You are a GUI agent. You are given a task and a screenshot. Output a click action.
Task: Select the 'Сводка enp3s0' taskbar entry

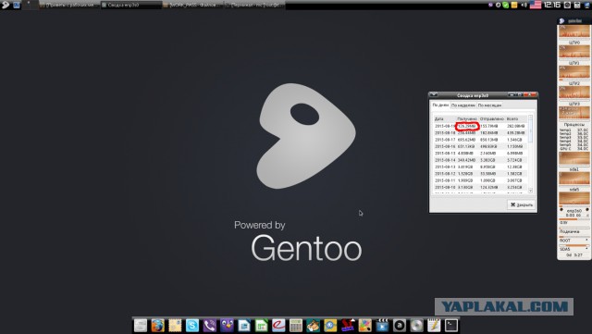tap(131, 5)
